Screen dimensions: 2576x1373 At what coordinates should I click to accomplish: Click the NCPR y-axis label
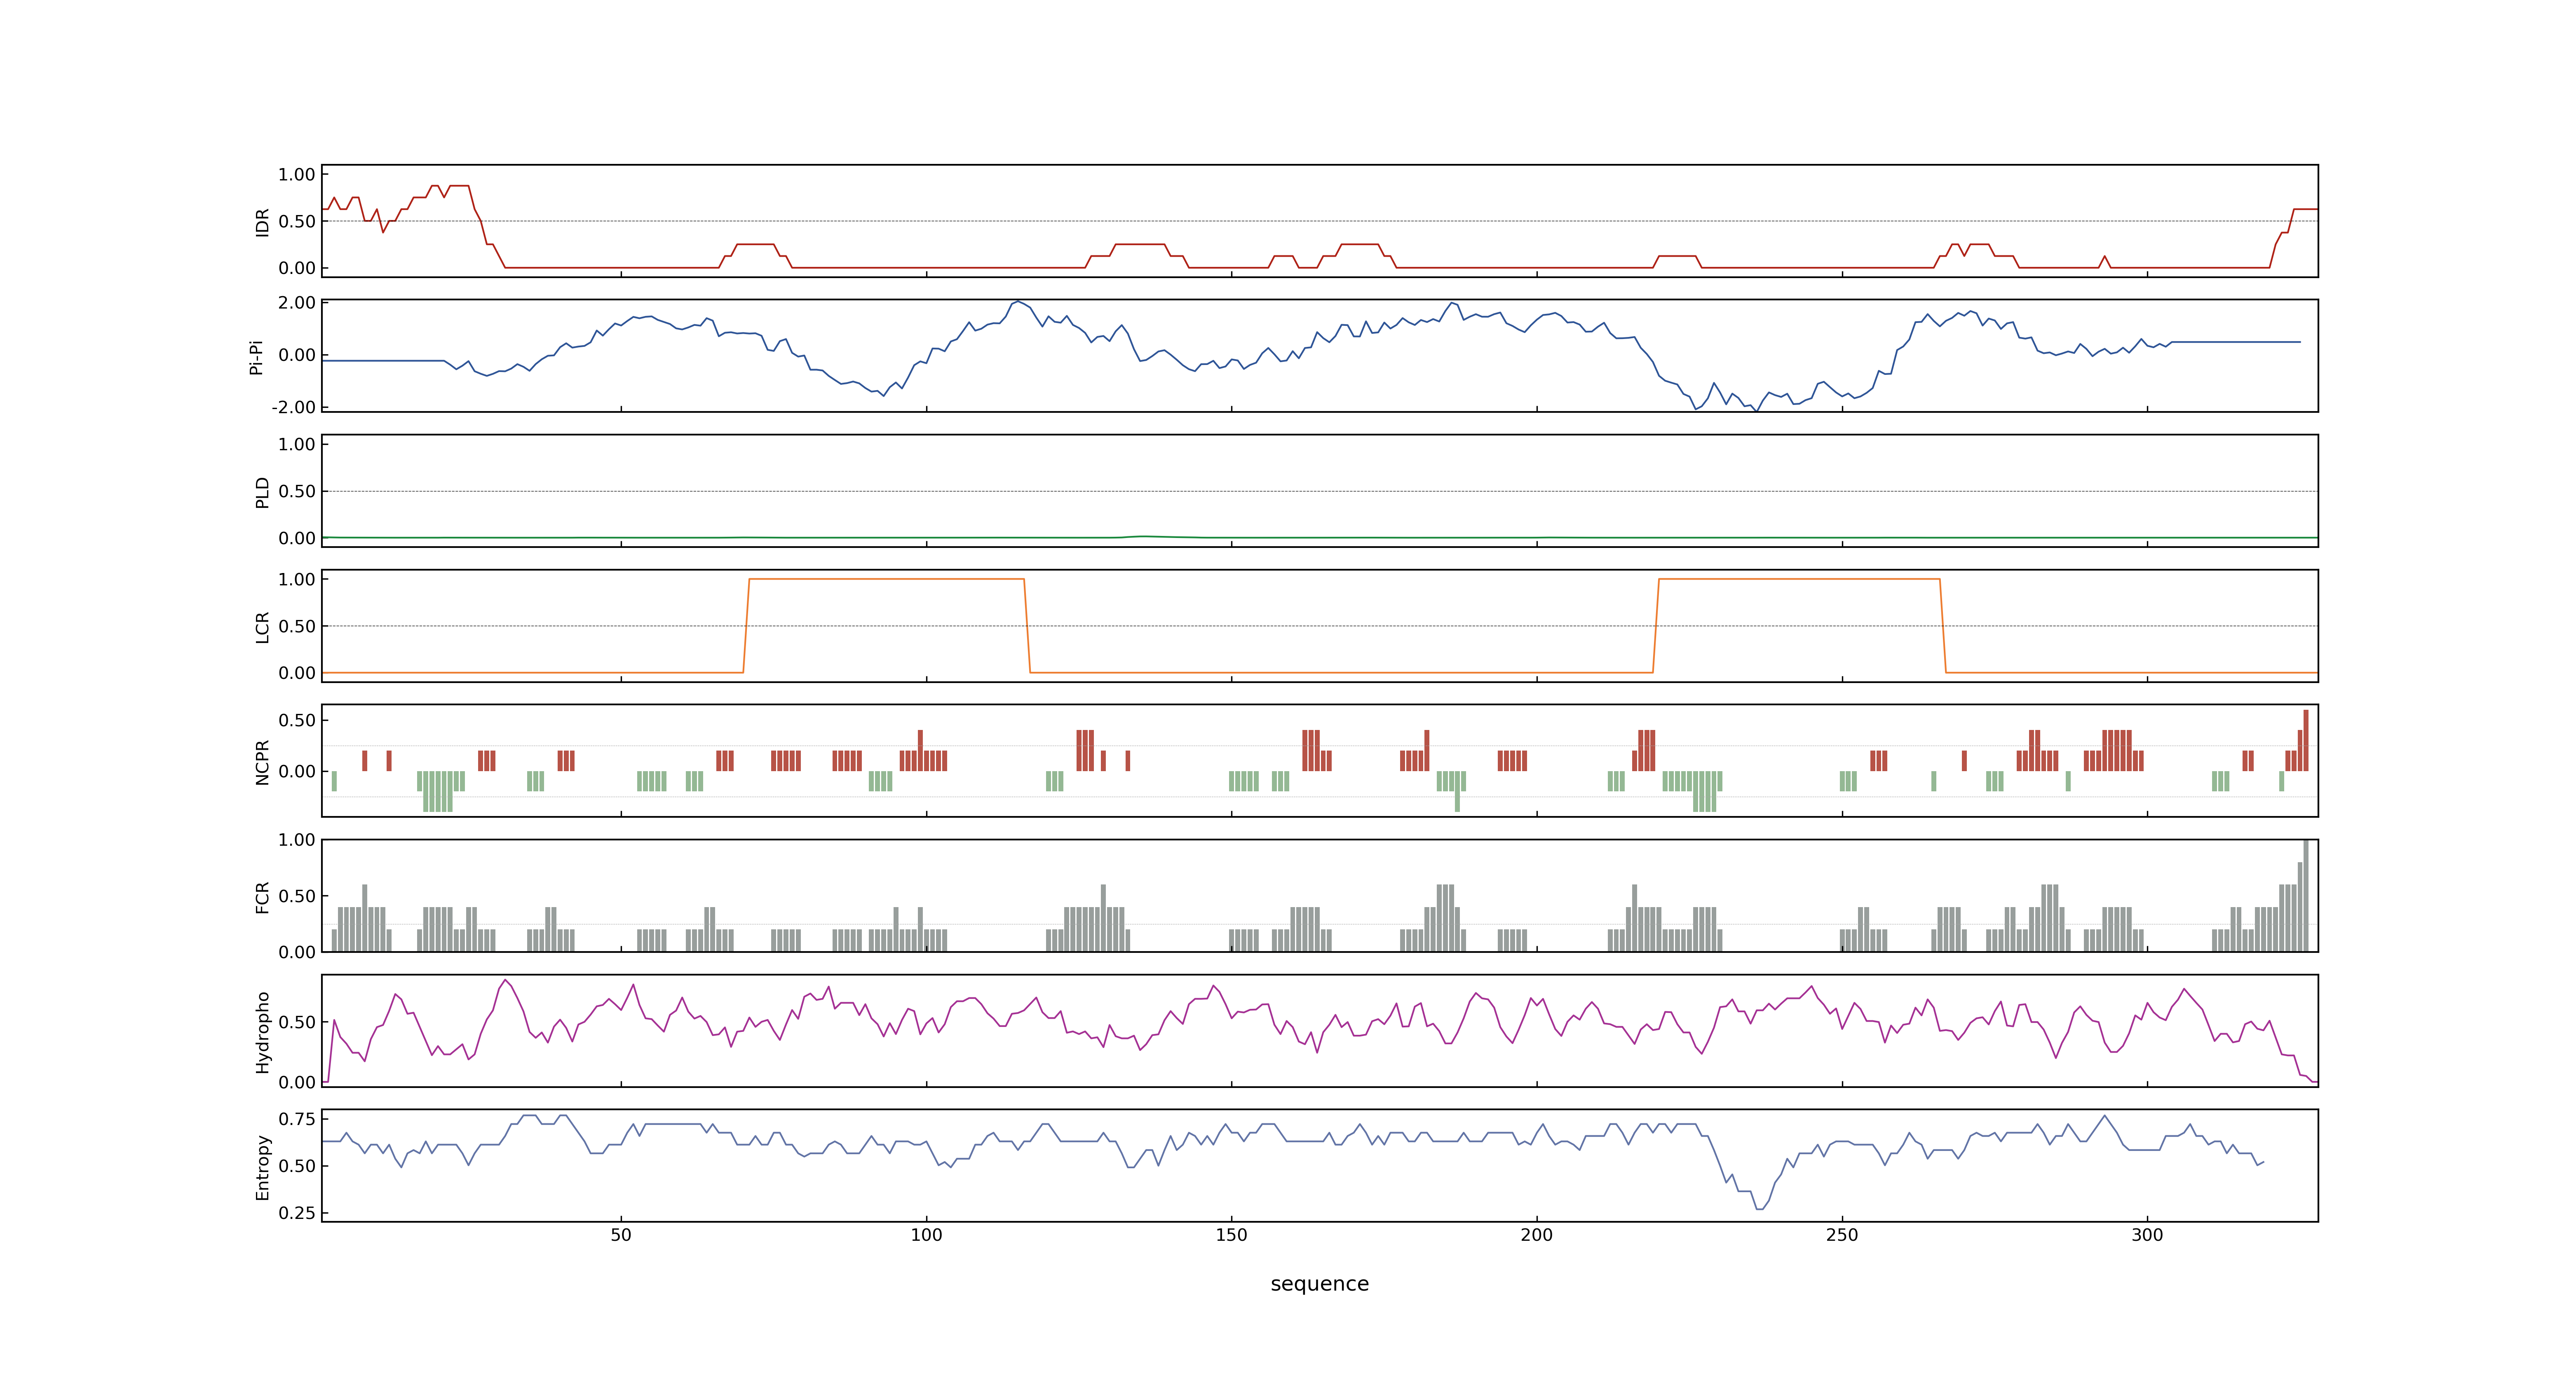click(263, 763)
